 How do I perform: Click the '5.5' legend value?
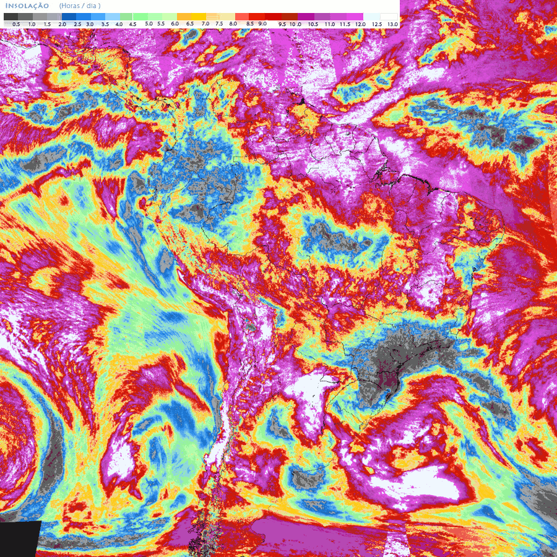click(161, 24)
